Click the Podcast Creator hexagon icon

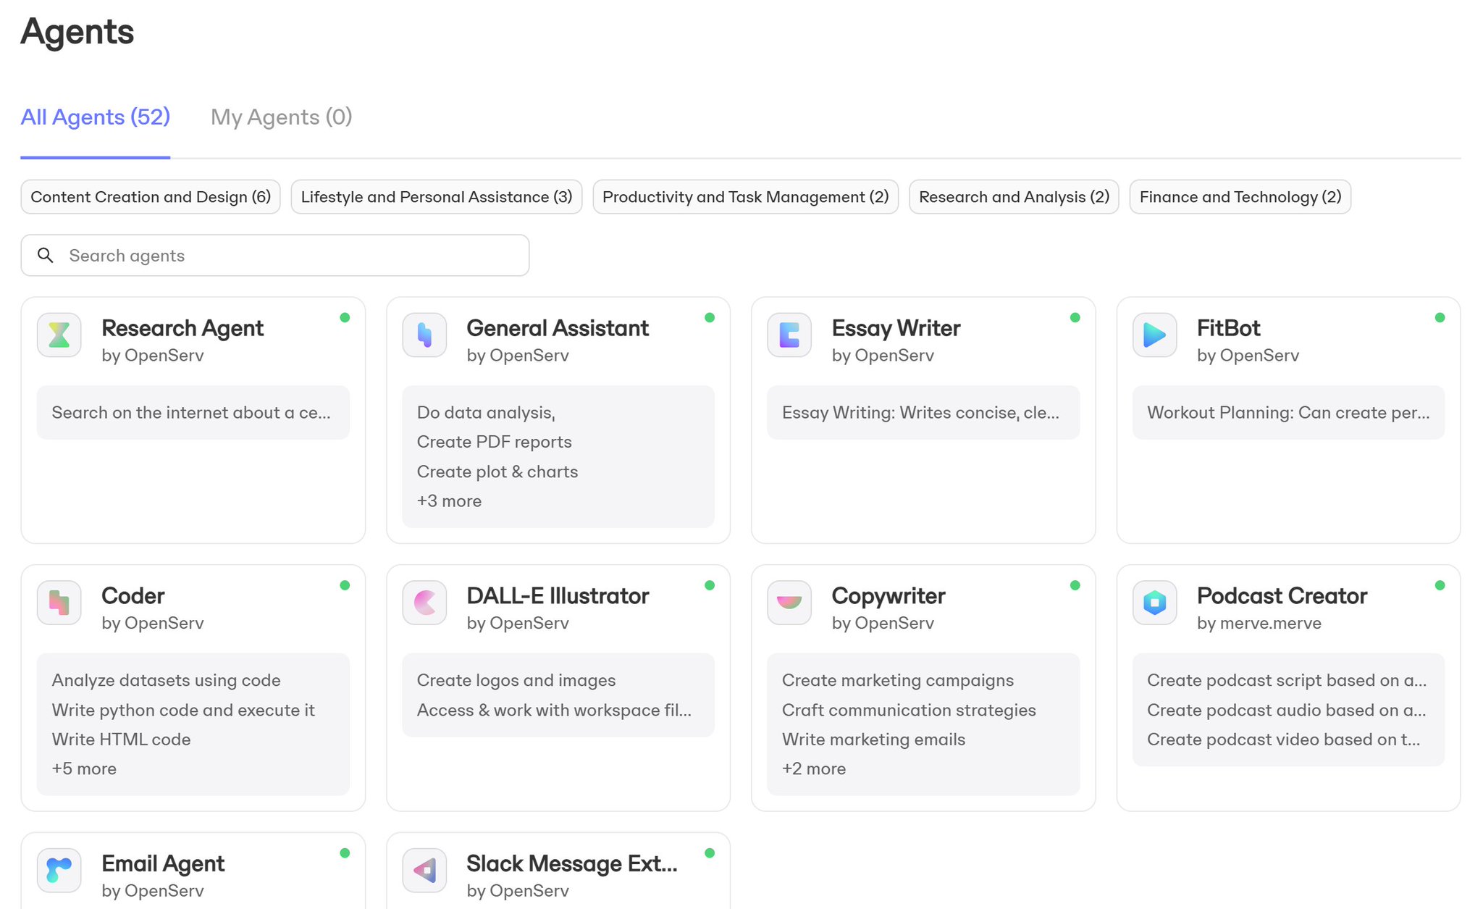(1154, 603)
